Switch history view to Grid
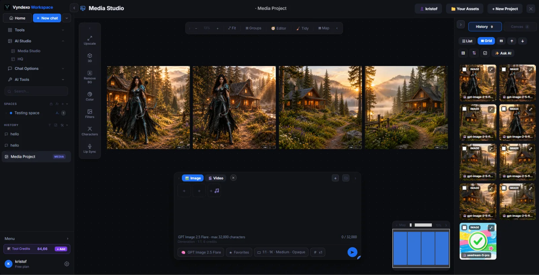The width and height of the screenshot is (539, 275). (x=486, y=41)
